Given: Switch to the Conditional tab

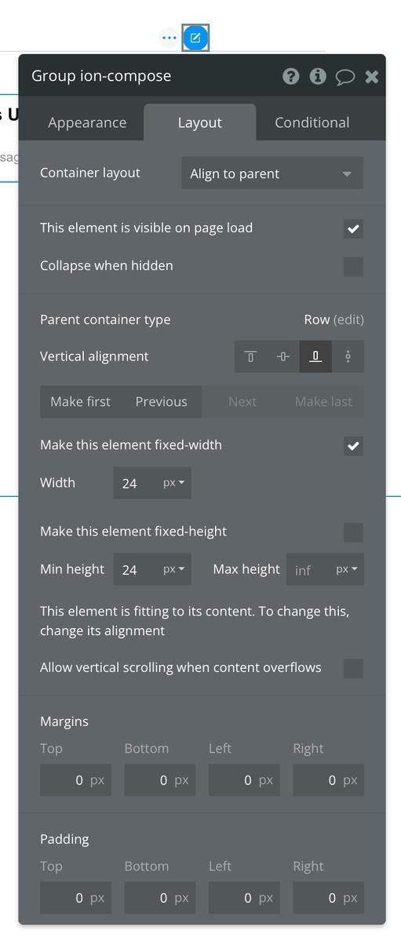Looking at the screenshot, I should pyautogui.click(x=312, y=122).
